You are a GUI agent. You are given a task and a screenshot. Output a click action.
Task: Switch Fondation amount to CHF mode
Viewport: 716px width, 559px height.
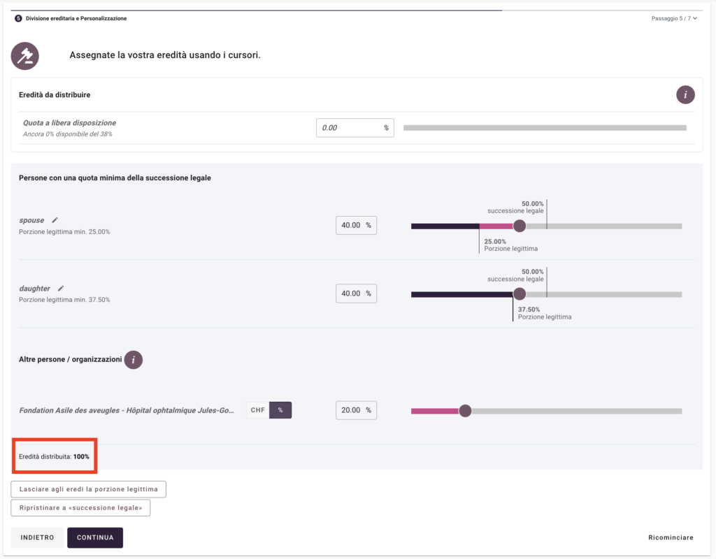[258, 410]
